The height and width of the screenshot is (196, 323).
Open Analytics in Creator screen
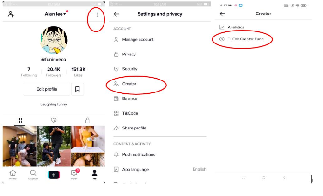236,27
